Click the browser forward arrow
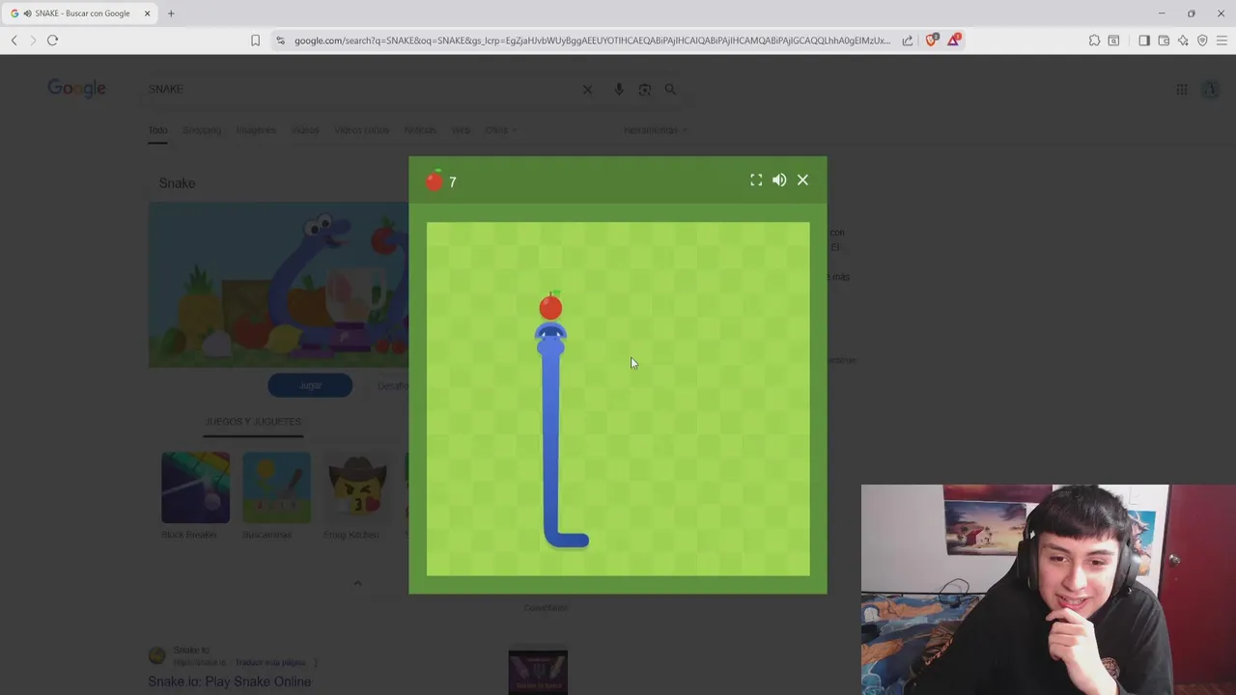The height and width of the screenshot is (695, 1236). pos(33,41)
